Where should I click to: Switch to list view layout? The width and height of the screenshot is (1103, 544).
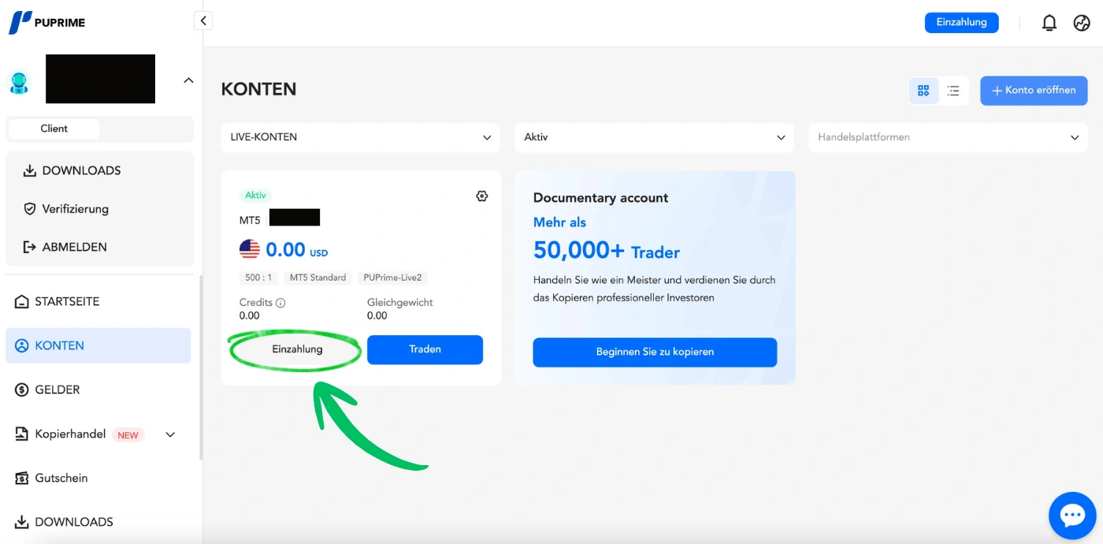(953, 91)
